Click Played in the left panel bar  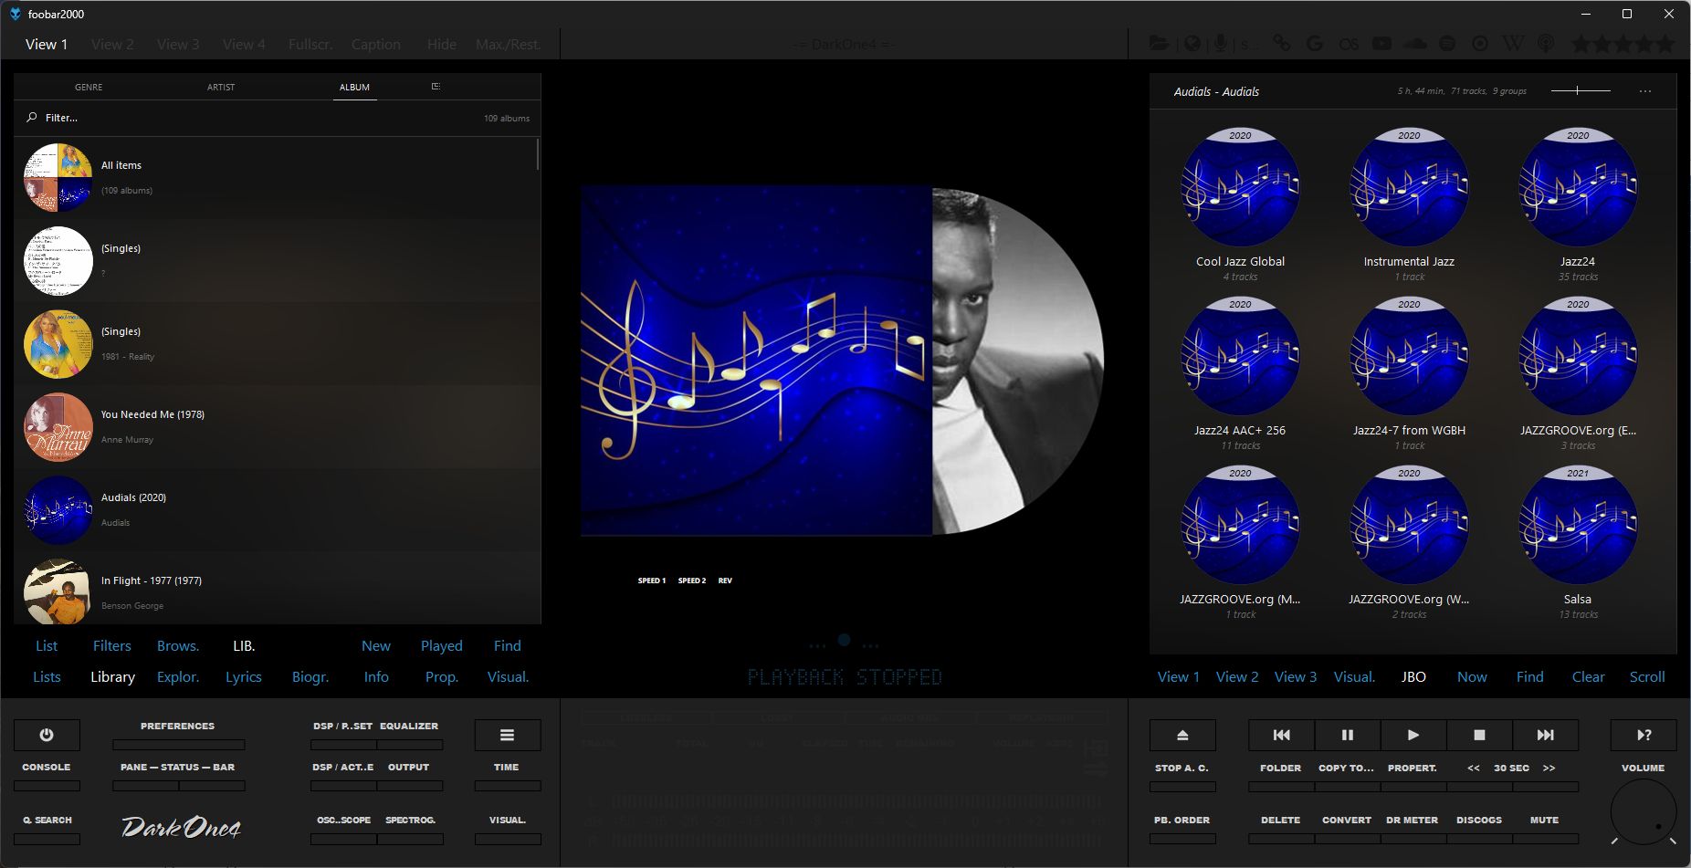(442, 645)
